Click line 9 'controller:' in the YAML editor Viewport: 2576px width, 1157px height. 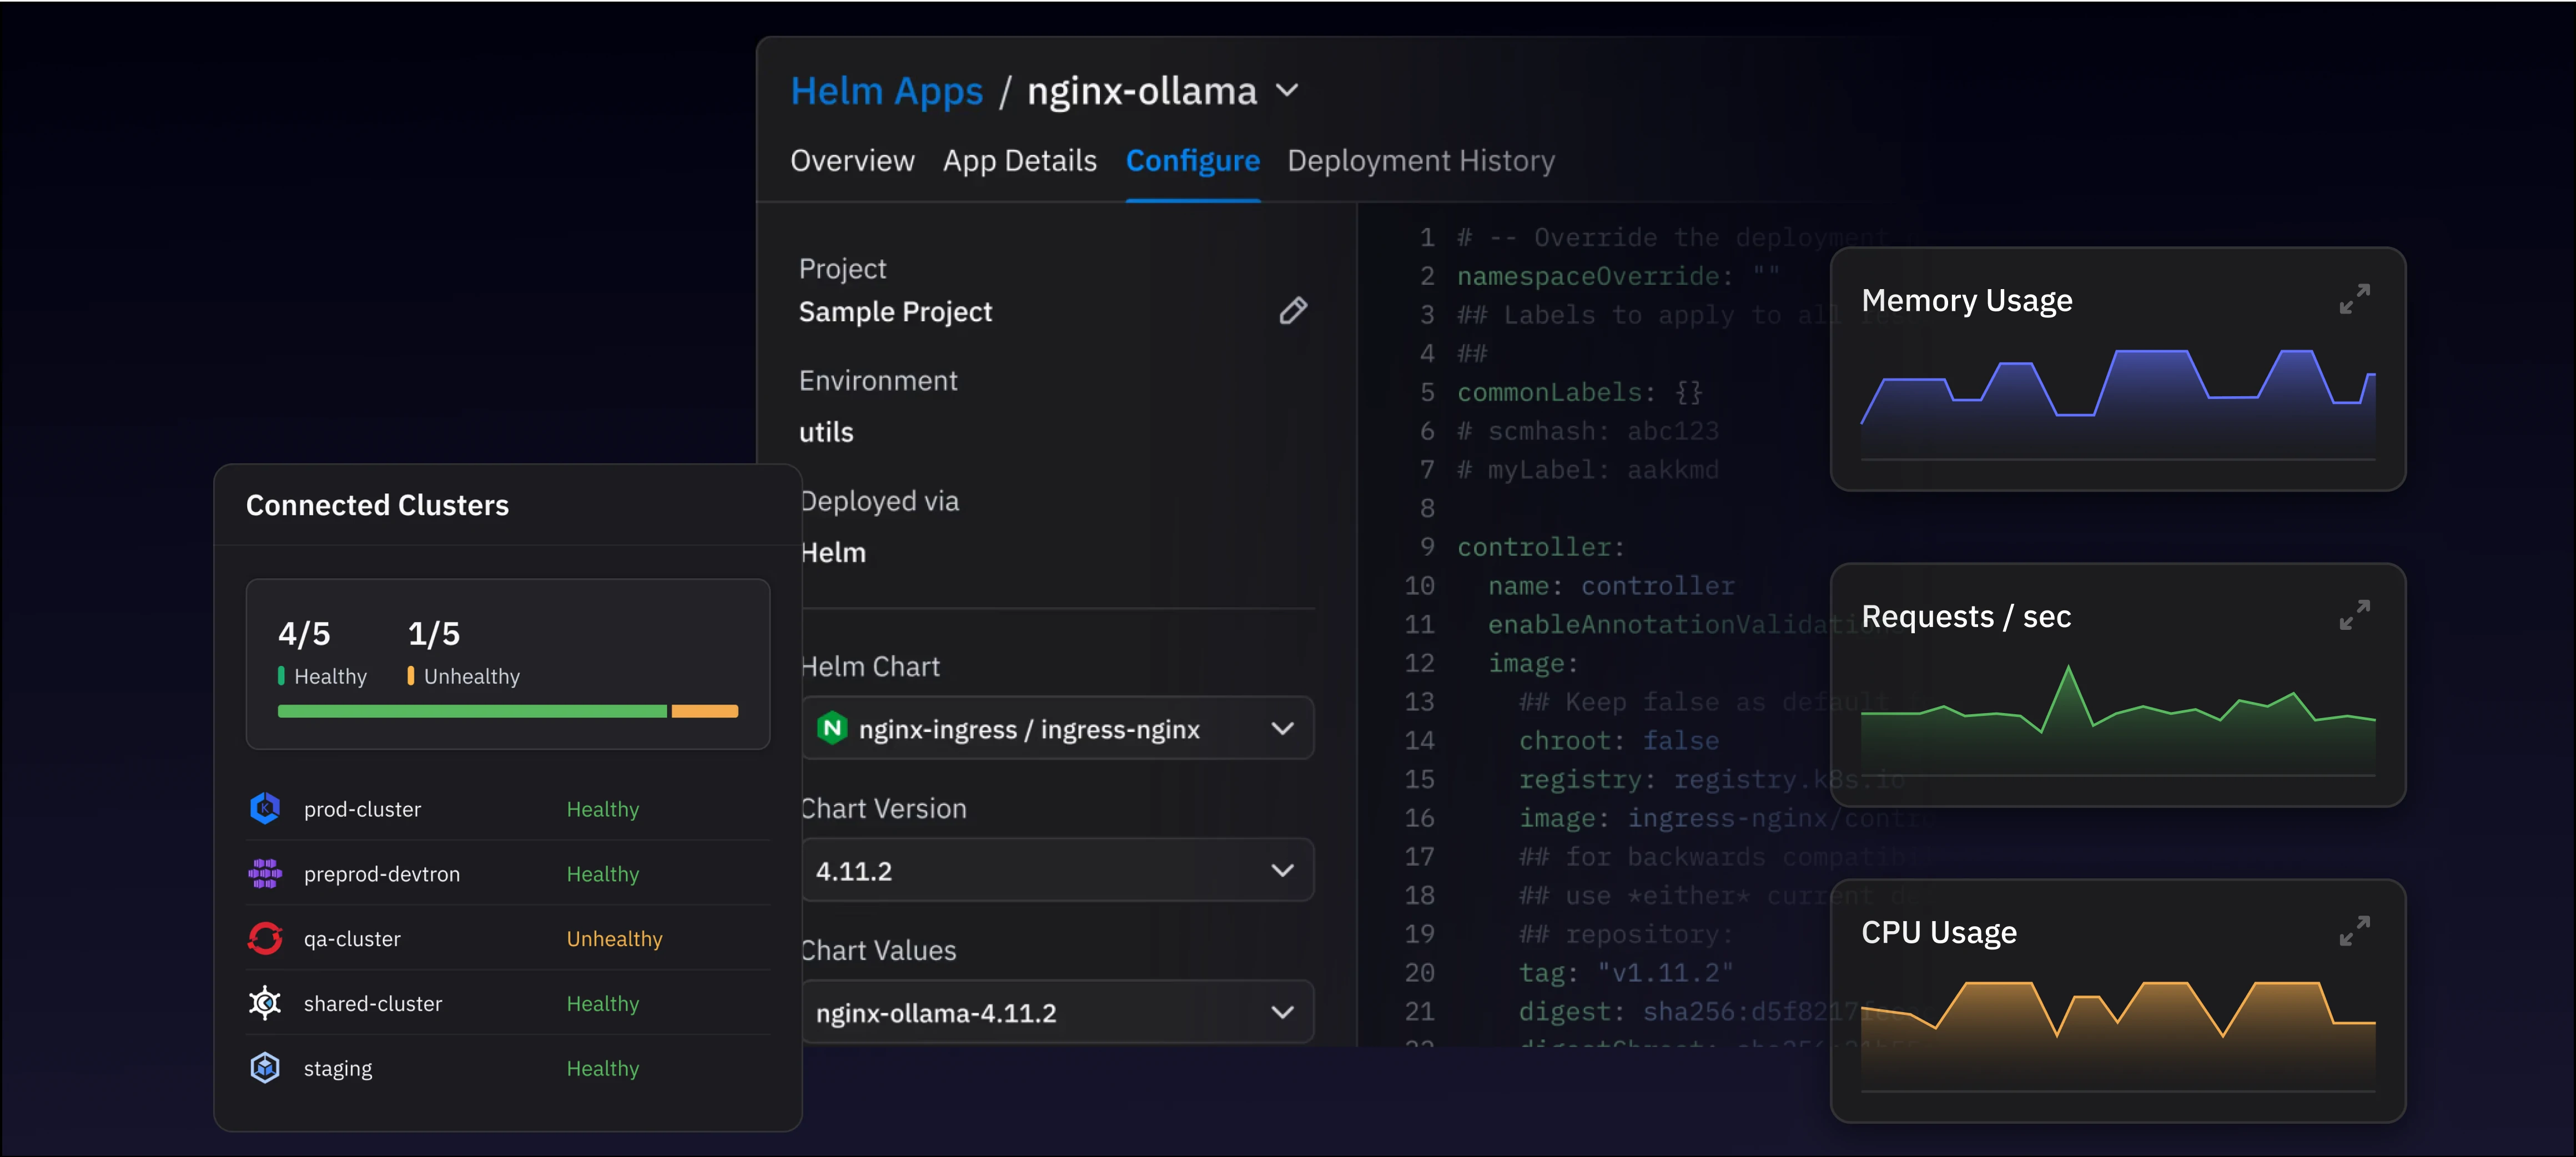[1540, 548]
